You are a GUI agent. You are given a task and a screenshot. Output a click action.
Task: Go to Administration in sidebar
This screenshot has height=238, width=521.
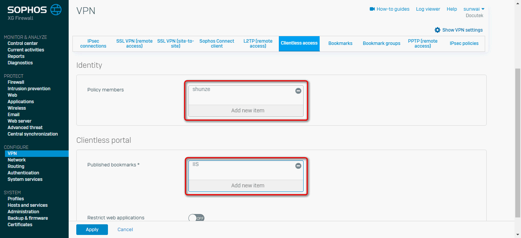(23, 212)
